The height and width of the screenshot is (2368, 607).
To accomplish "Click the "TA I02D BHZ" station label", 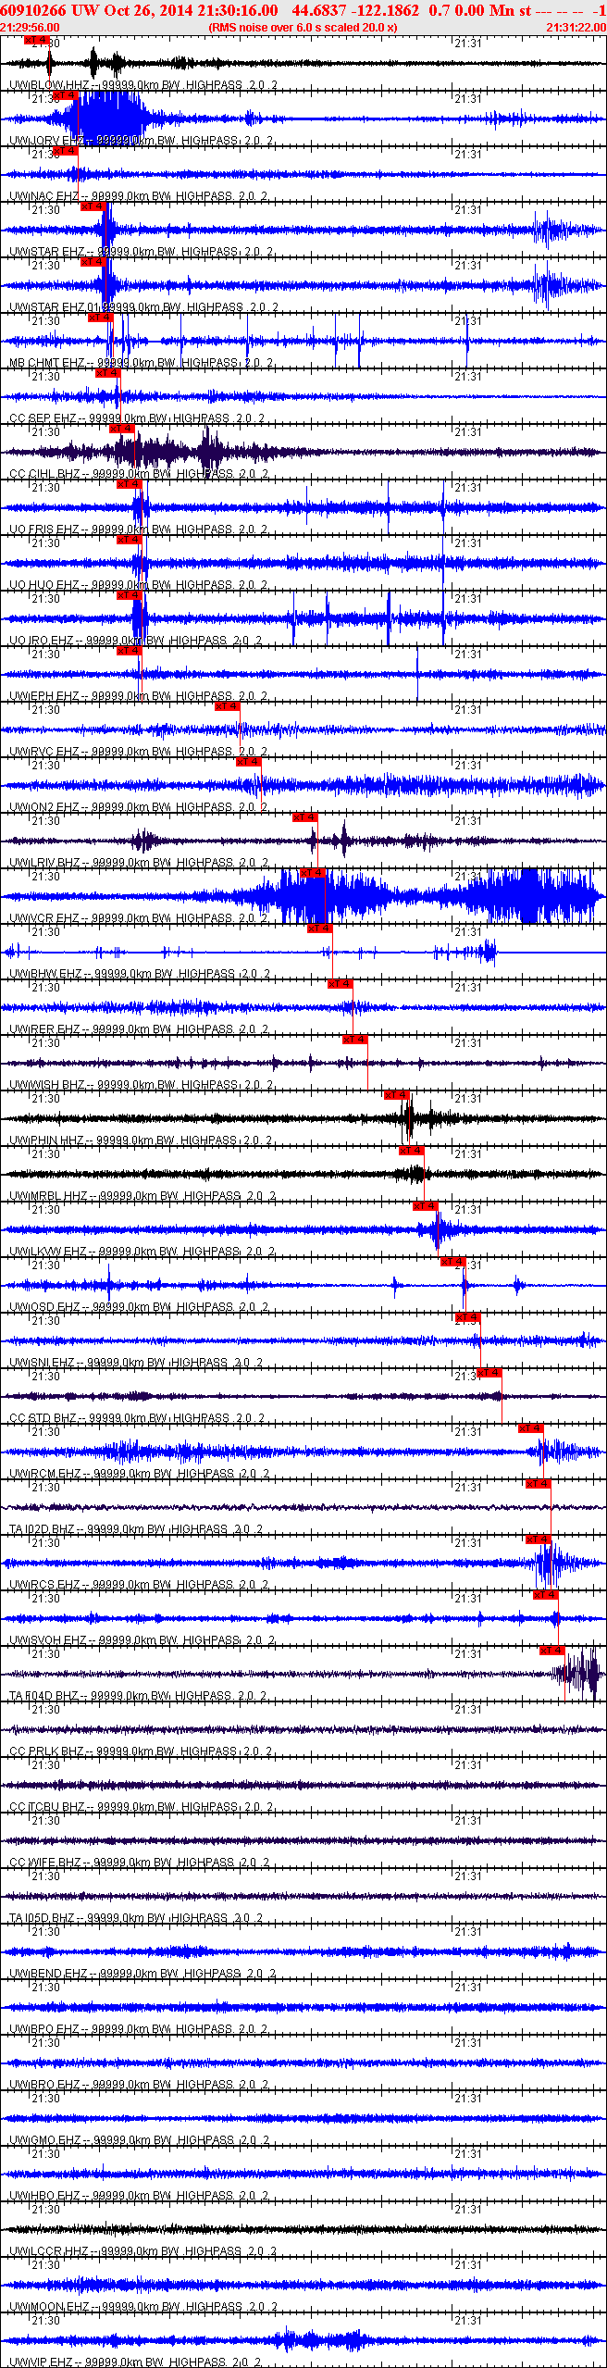I will click(x=43, y=1529).
